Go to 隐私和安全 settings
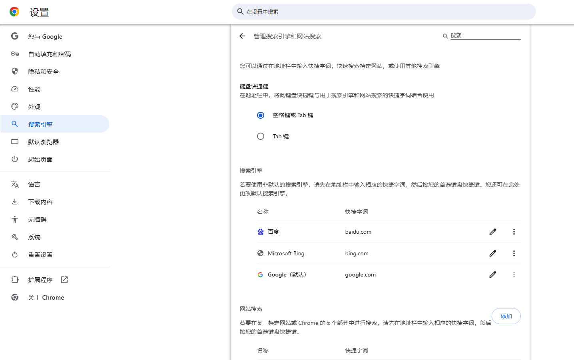The image size is (574, 360). 54,72
